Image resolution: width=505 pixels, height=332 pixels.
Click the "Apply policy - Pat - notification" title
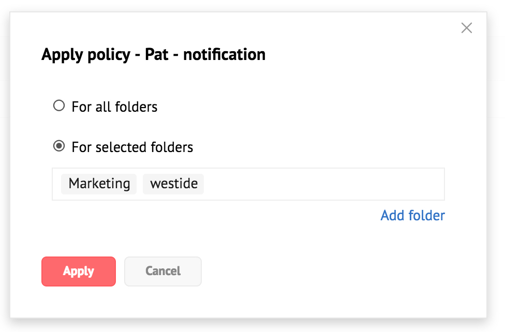tap(153, 54)
